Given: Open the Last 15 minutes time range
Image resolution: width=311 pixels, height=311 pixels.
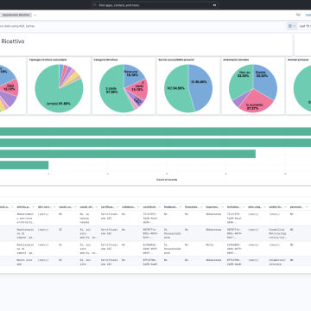Looking at the screenshot, I should pos(304,26).
